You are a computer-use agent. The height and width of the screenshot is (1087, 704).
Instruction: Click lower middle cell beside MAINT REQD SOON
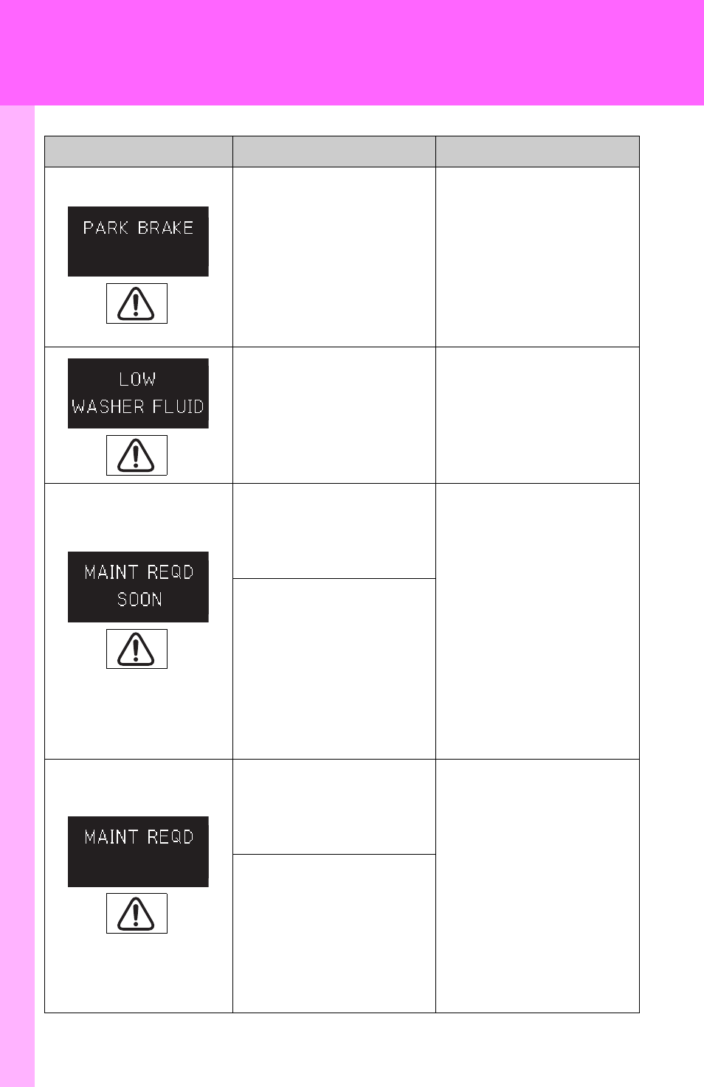pos(334,669)
